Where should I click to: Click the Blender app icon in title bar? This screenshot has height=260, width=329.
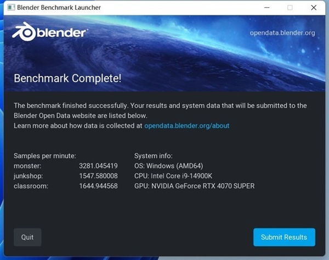pos(9,8)
